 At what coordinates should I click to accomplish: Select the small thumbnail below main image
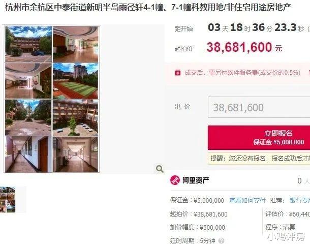pyautogui.click(x=8, y=200)
